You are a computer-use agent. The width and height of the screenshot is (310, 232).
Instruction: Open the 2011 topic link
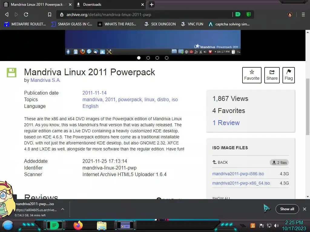110,99
